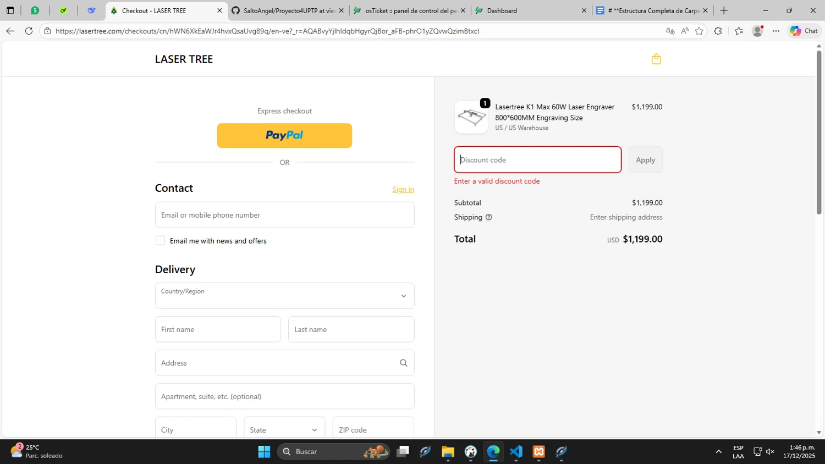Add this page to favorites star
The height and width of the screenshot is (464, 825).
pos(699,31)
